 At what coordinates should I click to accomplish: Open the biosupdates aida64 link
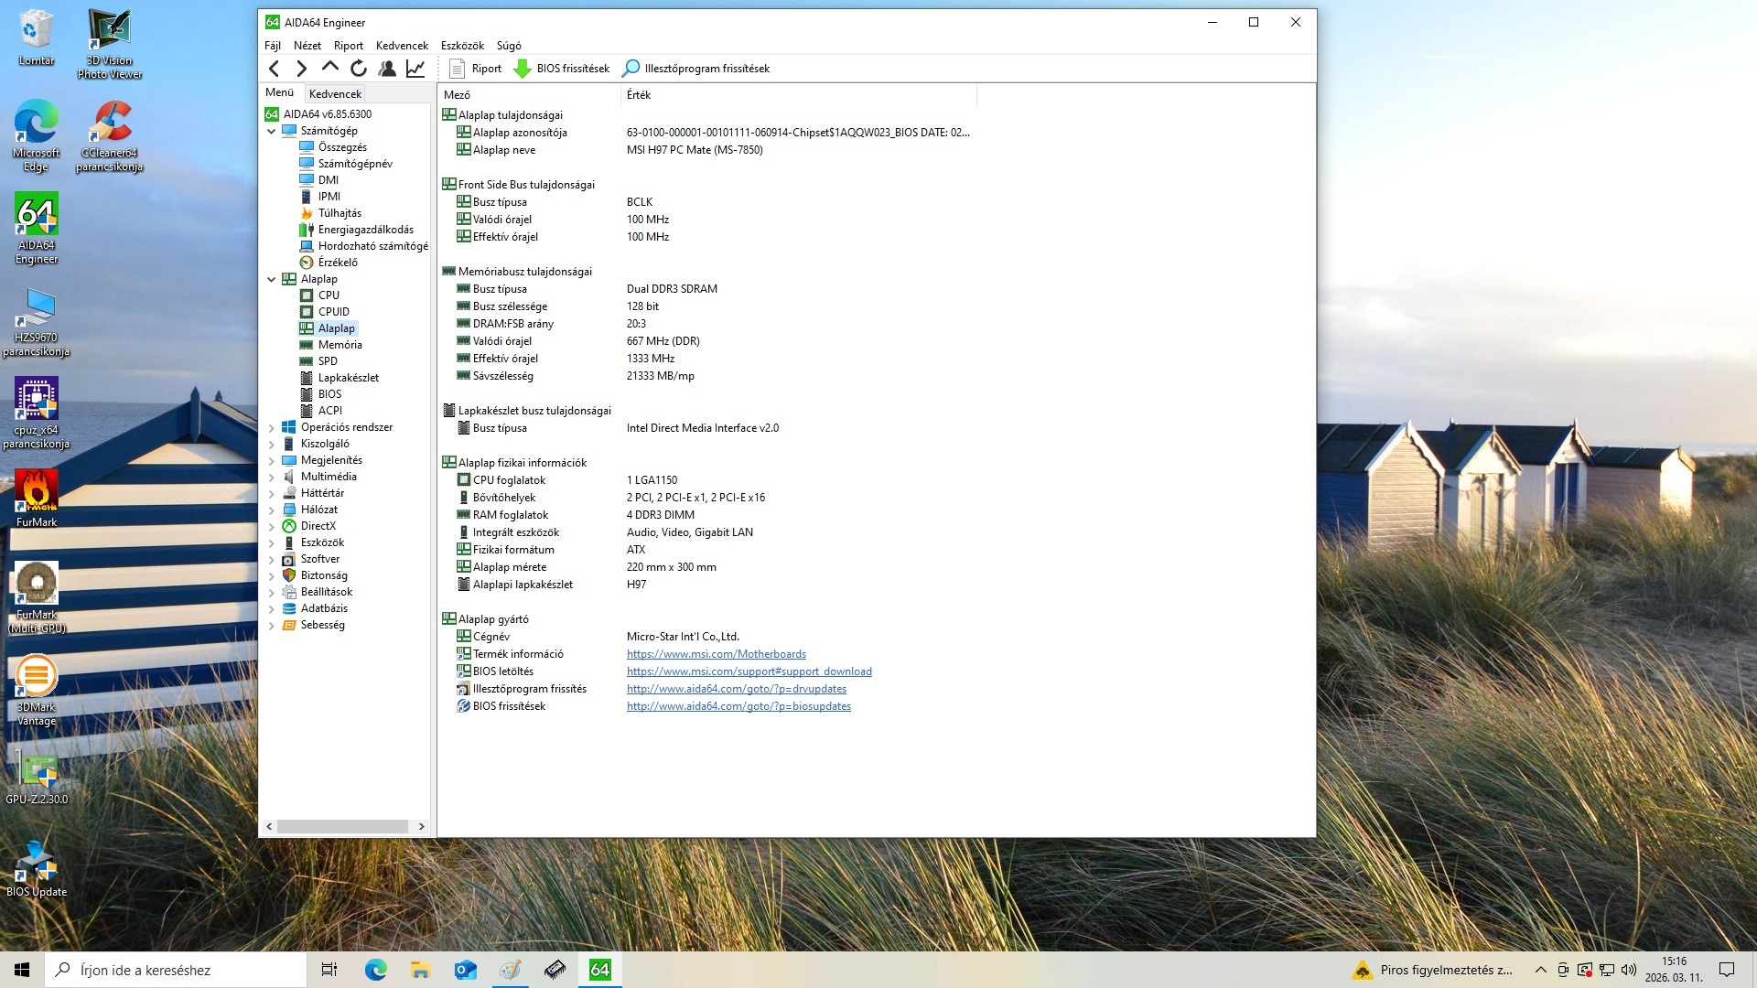coord(738,706)
